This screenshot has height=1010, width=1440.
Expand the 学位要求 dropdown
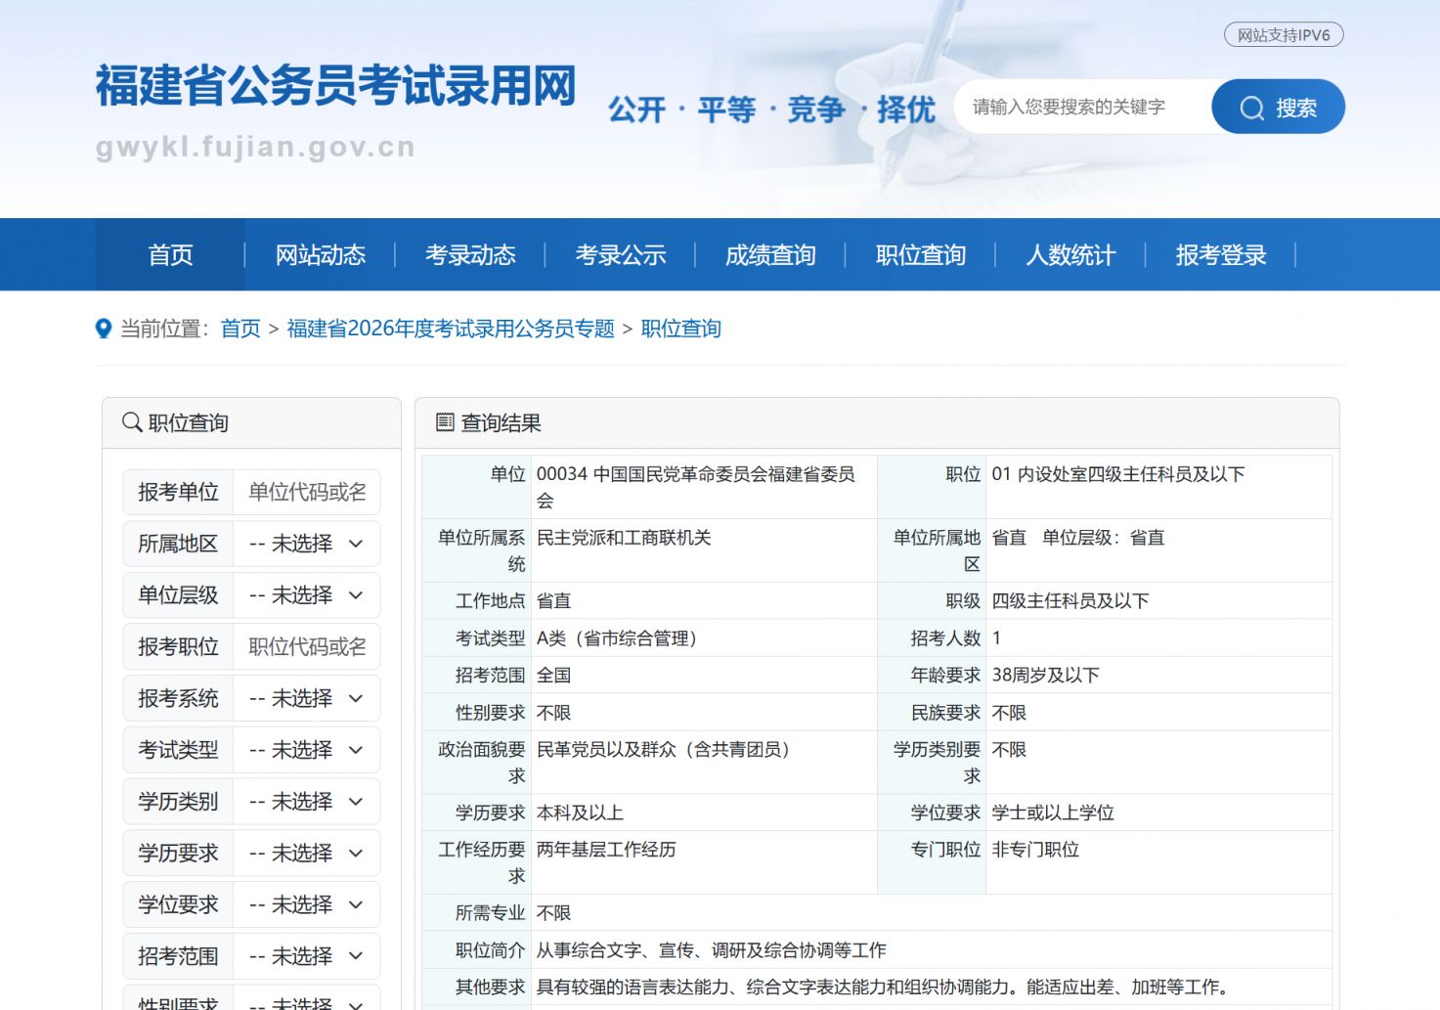tap(306, 904)
